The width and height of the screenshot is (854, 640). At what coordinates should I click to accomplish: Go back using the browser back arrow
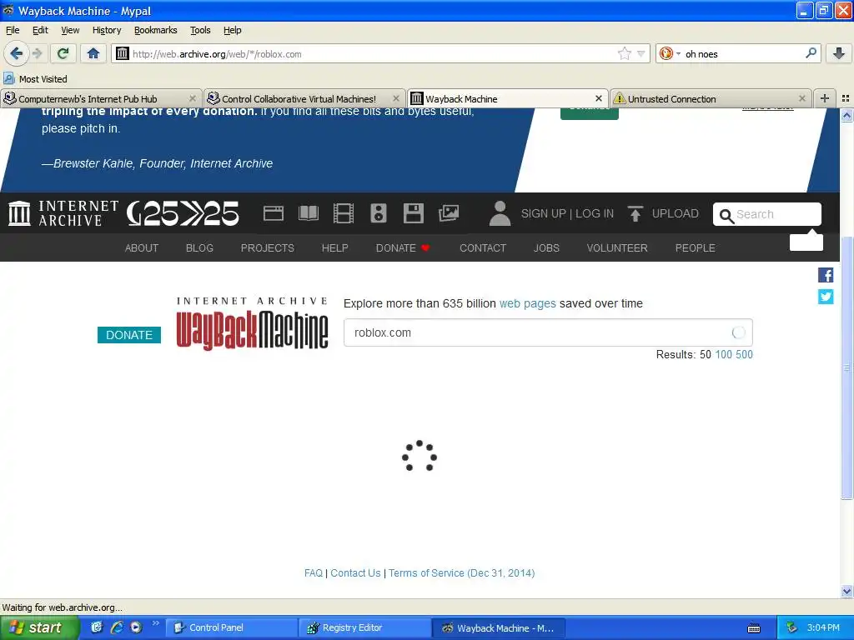tap(16, 53)
